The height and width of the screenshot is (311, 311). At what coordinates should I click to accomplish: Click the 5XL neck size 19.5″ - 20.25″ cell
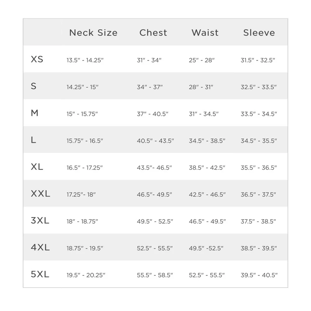tap(86, 275)
